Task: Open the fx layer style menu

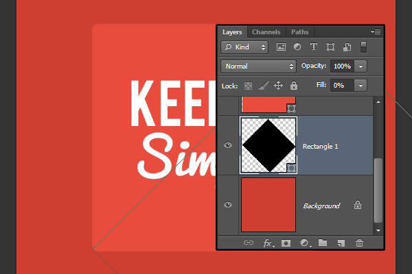Action: [268, 243]
